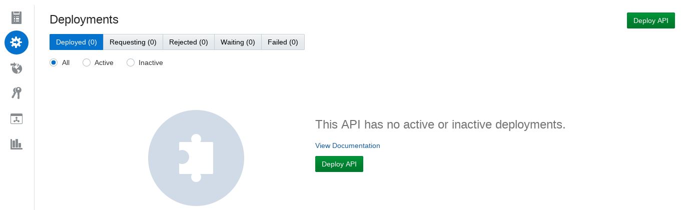Switch to the Deployed (0) tab
This screenshot has width=690, height=210.
[x=76, y=42]
